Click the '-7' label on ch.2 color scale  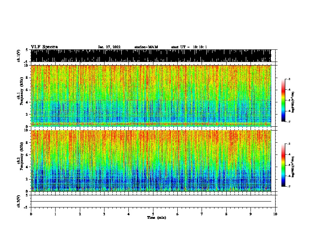(x=289, y=186)
